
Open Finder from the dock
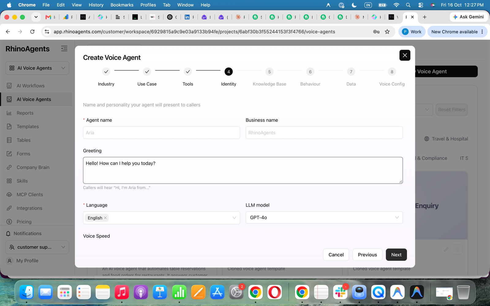point(27,292)
